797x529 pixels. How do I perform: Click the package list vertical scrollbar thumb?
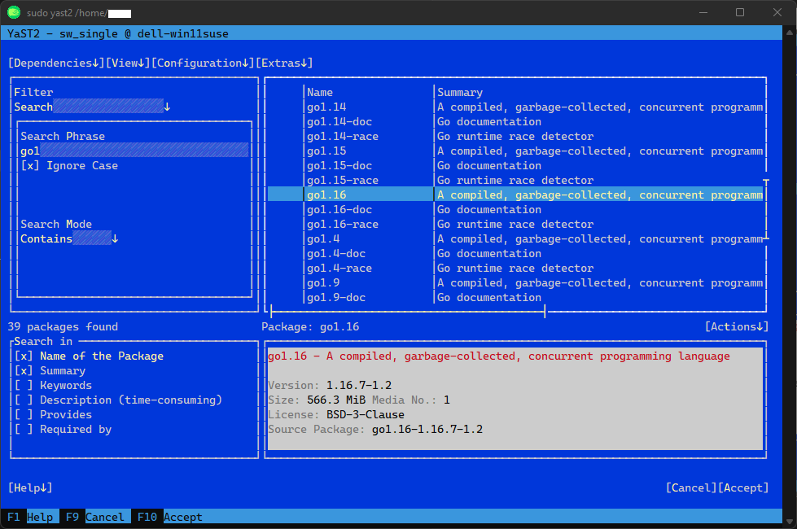[766, 209]
